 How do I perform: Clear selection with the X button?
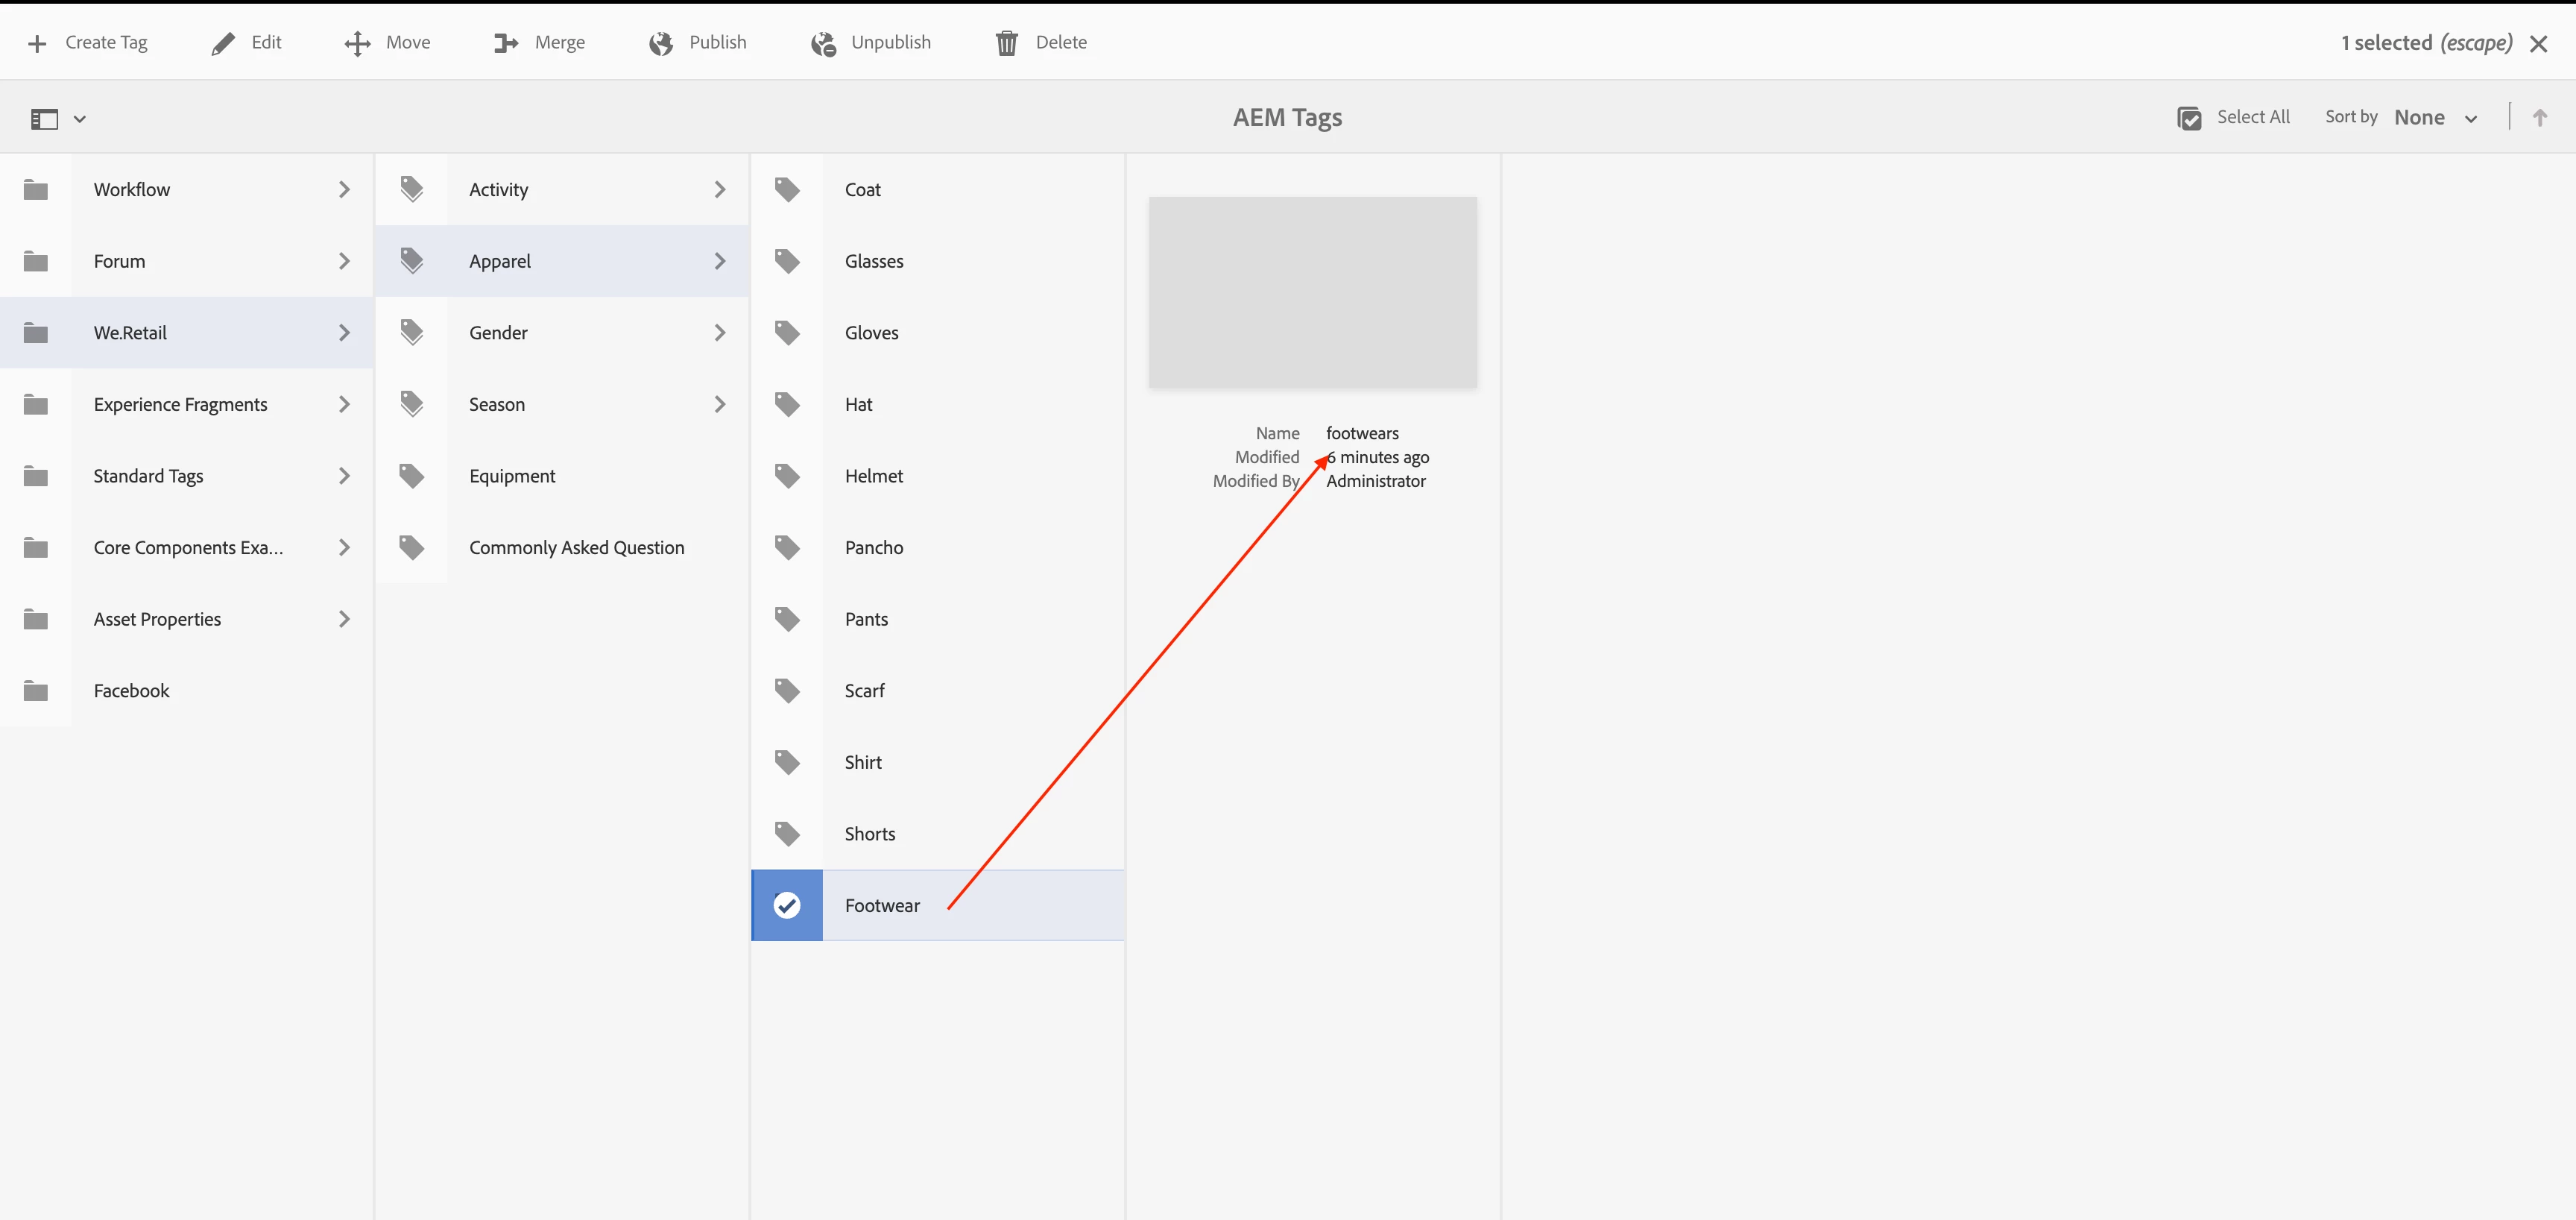[2538, 43]
